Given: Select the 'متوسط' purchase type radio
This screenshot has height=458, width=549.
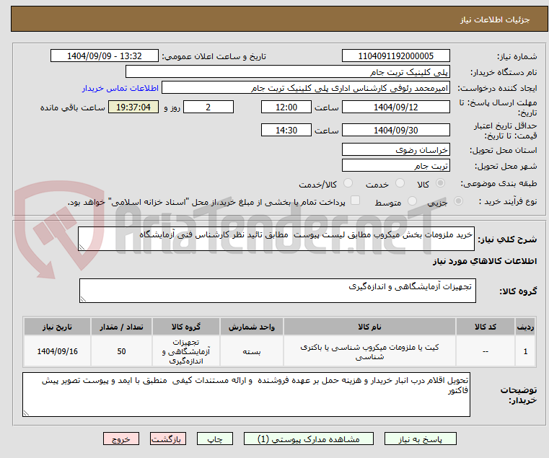Looking at the screenshot, I should 412,201.
